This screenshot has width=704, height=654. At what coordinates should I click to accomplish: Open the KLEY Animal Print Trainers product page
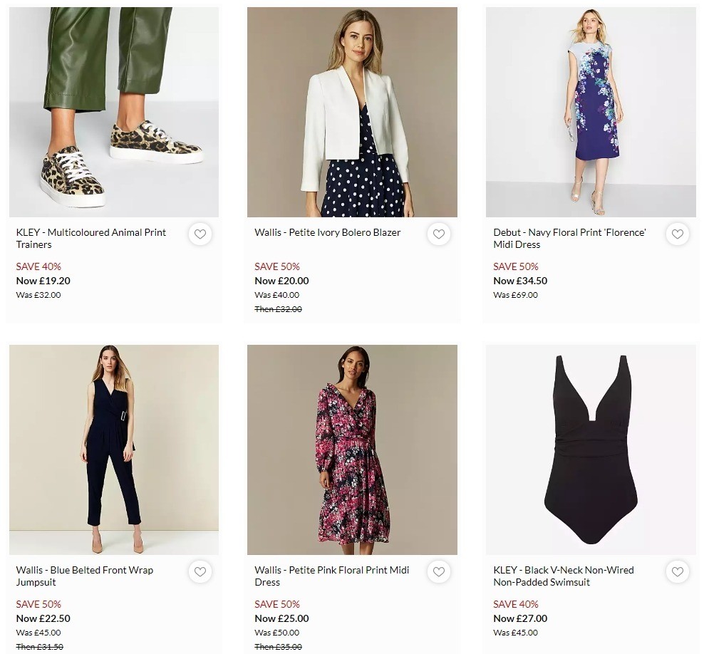[x=90, y=238]
